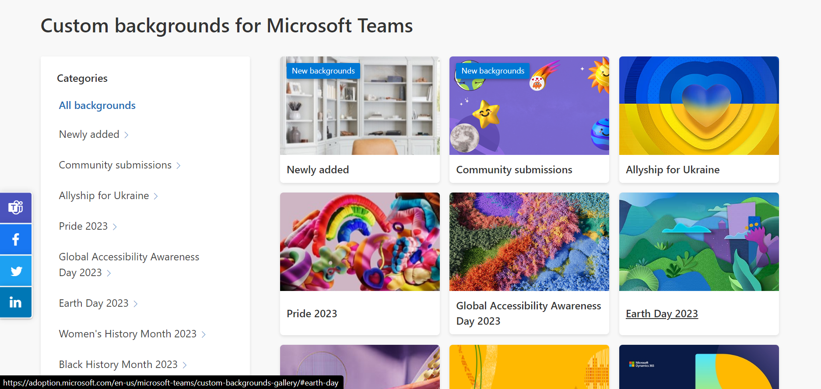Click New backgrounds badge on bookshelf card
This screenshot has width=821, height=389.
[x=323, y=71]
